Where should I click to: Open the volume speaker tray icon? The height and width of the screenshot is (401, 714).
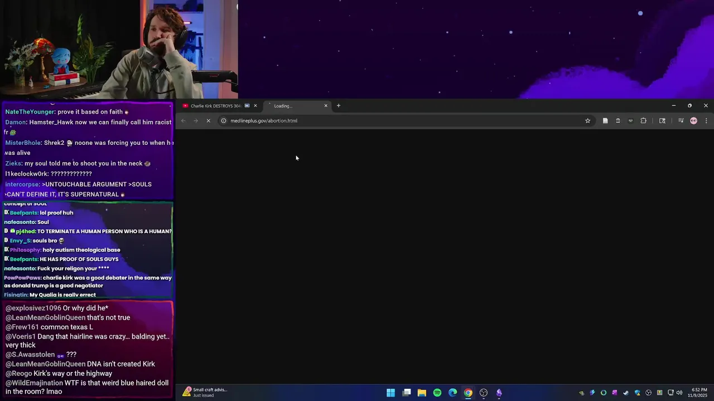(x=679, y=393)
